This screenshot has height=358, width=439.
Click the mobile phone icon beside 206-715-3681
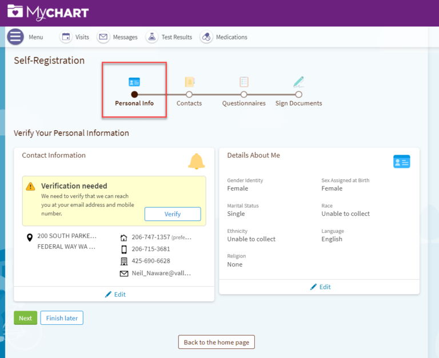(124, 249)
